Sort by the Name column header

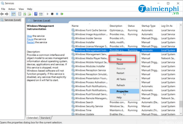[90, 26]
